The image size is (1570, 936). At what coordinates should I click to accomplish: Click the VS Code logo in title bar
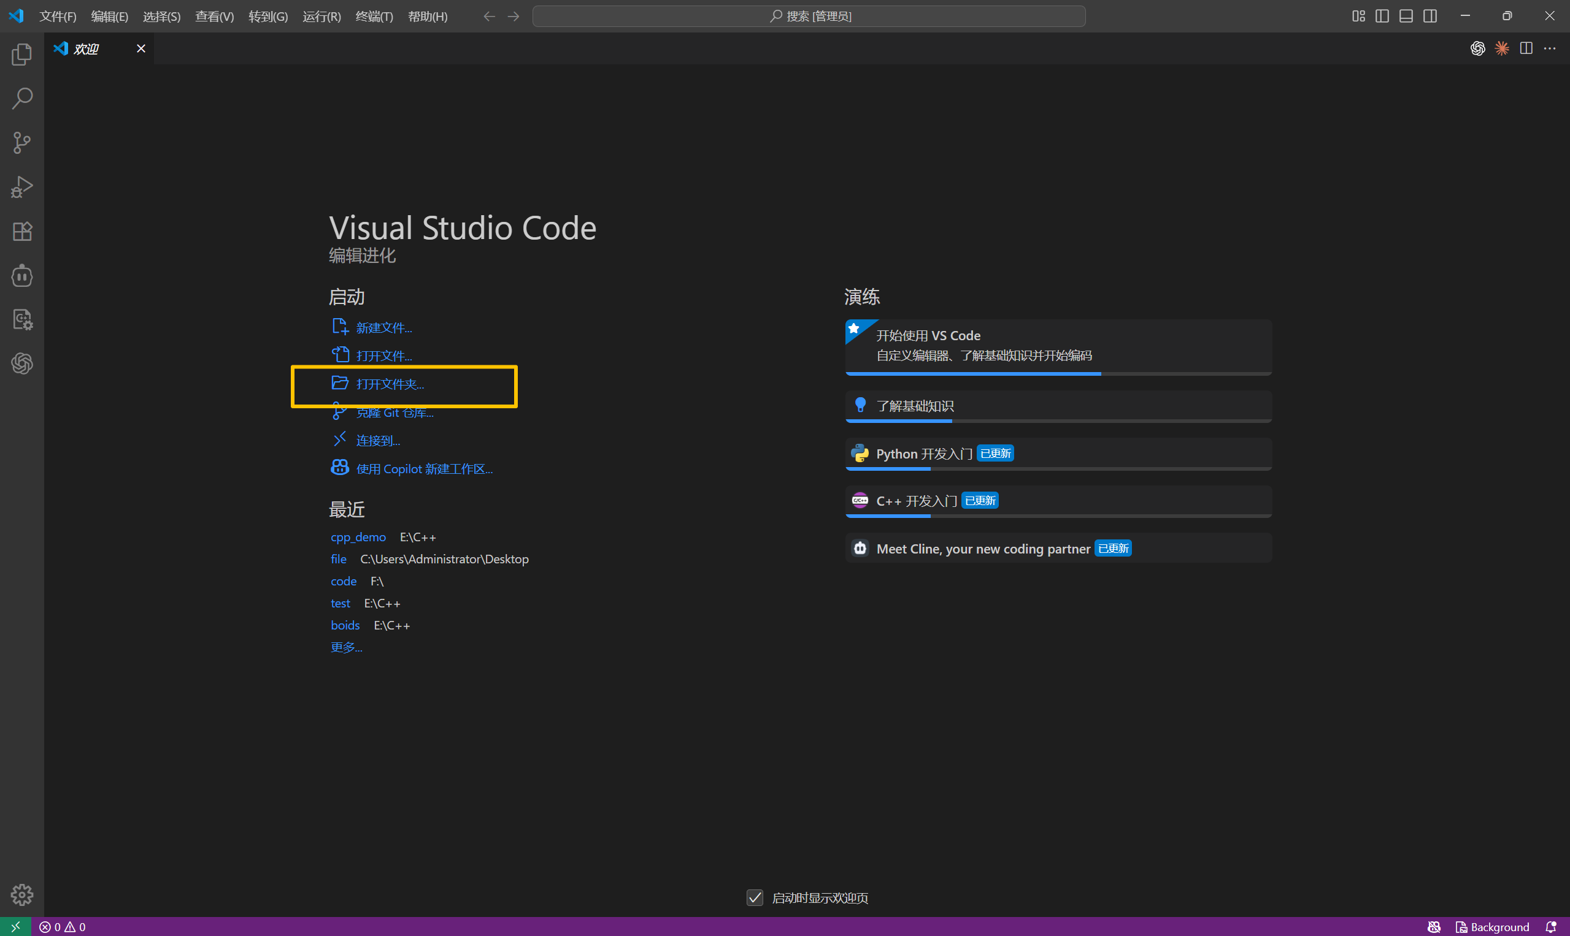[x=17, y=16]
